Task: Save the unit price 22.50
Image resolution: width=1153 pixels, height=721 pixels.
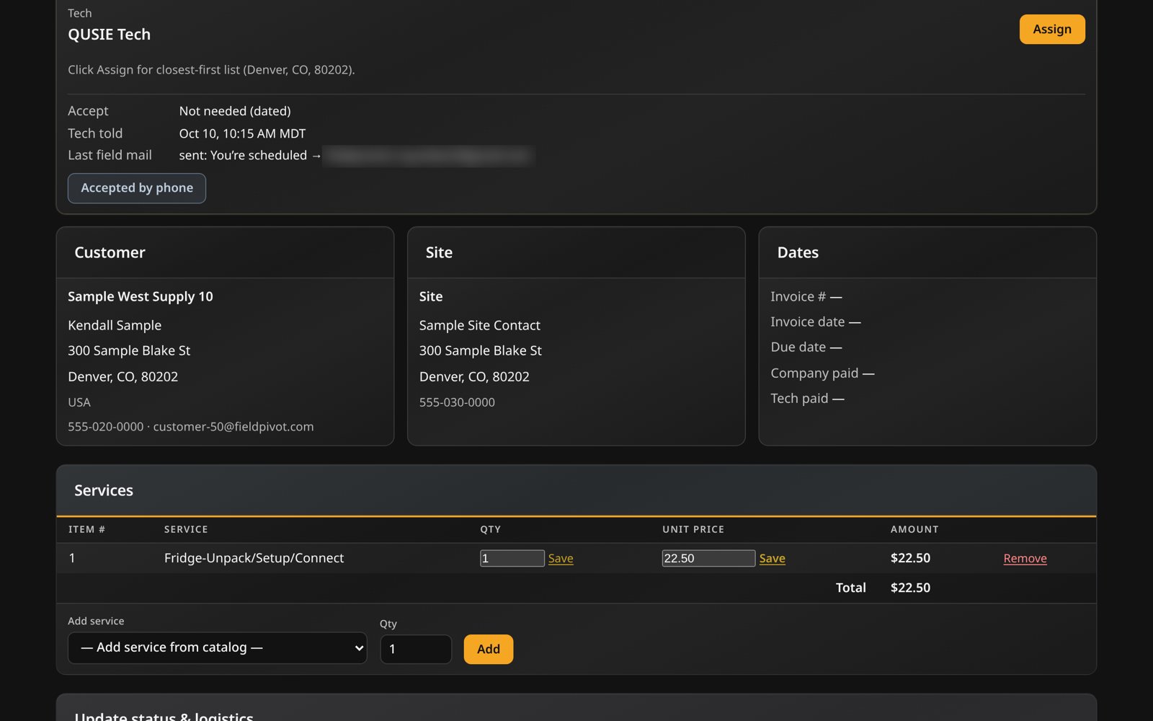Action: tap(772, 558)
